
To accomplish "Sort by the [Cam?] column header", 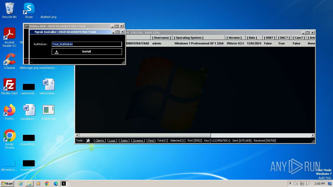I will tap(299, 38).
